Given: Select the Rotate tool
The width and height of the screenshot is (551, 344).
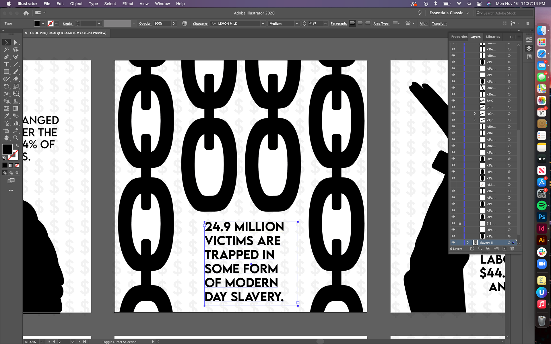Looking at the screenshot, I should pos(6,86).
